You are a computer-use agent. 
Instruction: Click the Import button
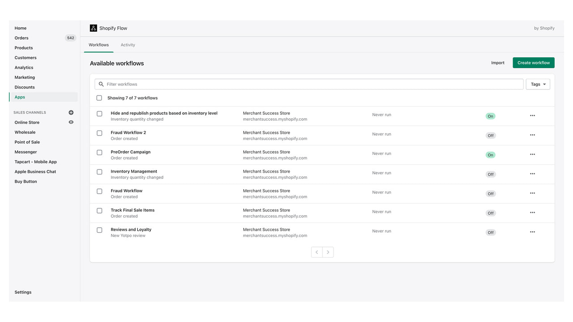click(498, 63)
